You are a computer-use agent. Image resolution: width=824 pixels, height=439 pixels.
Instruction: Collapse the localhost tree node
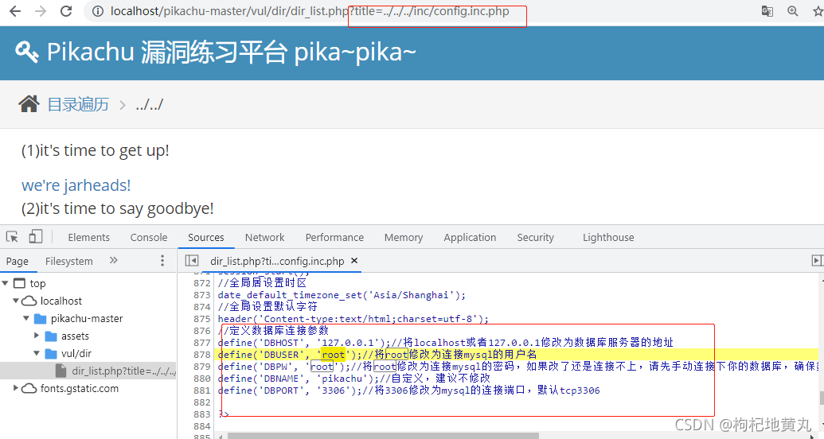(x=16, y=301)
